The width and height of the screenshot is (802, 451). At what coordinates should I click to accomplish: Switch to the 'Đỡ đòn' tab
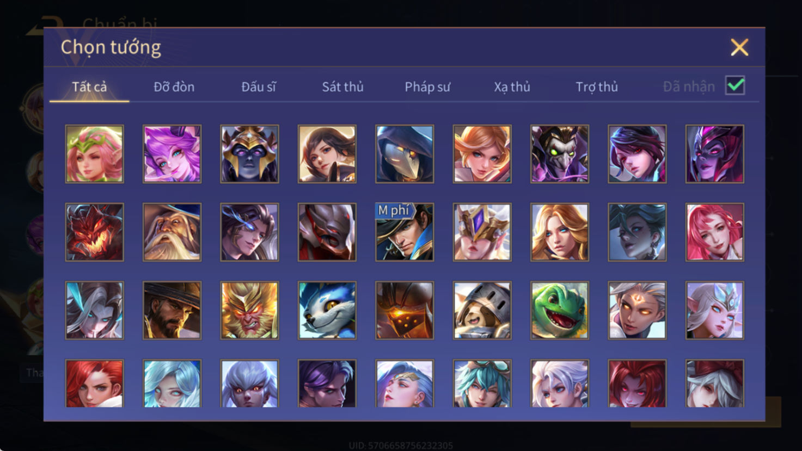(x=174, y=87)
